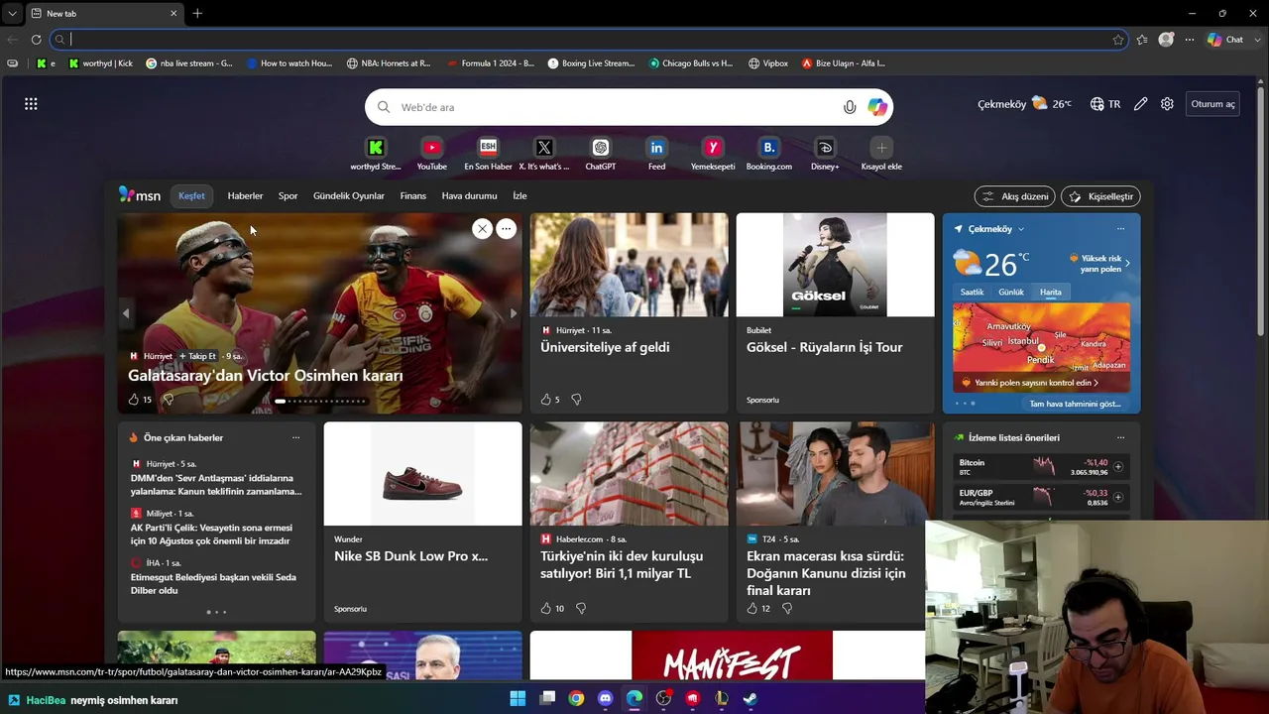
Task: Open the browser Settings and more menu
Action: 1190,40
